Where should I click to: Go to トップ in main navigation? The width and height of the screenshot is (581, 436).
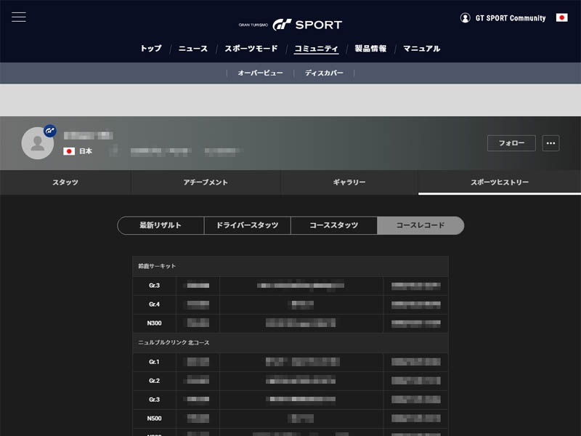(x=151, y=49)
